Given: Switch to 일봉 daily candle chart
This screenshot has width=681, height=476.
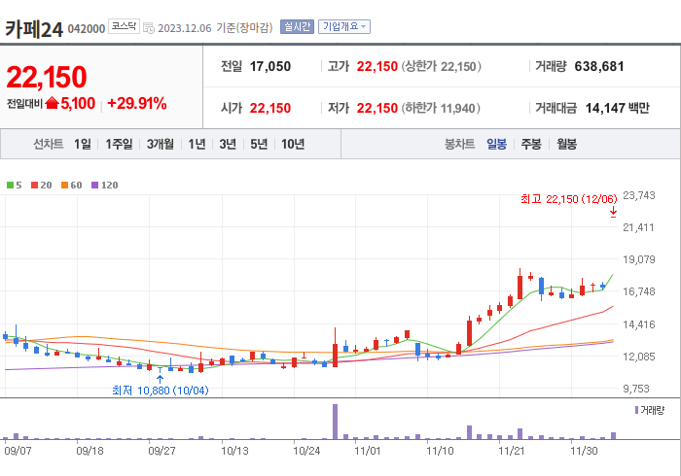Looking at the screenshot, I should [496, 144].
